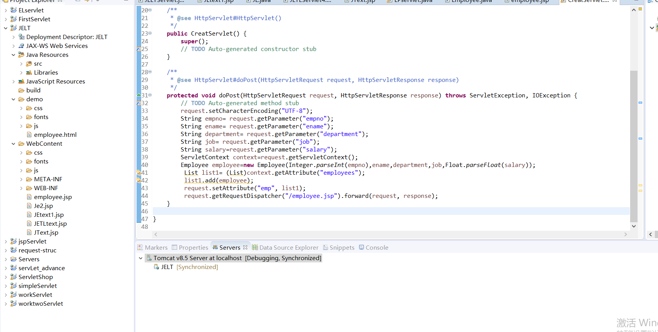Click the build folder icon
The width and height of the screenshot is (658, 332).
pos(22,90)
